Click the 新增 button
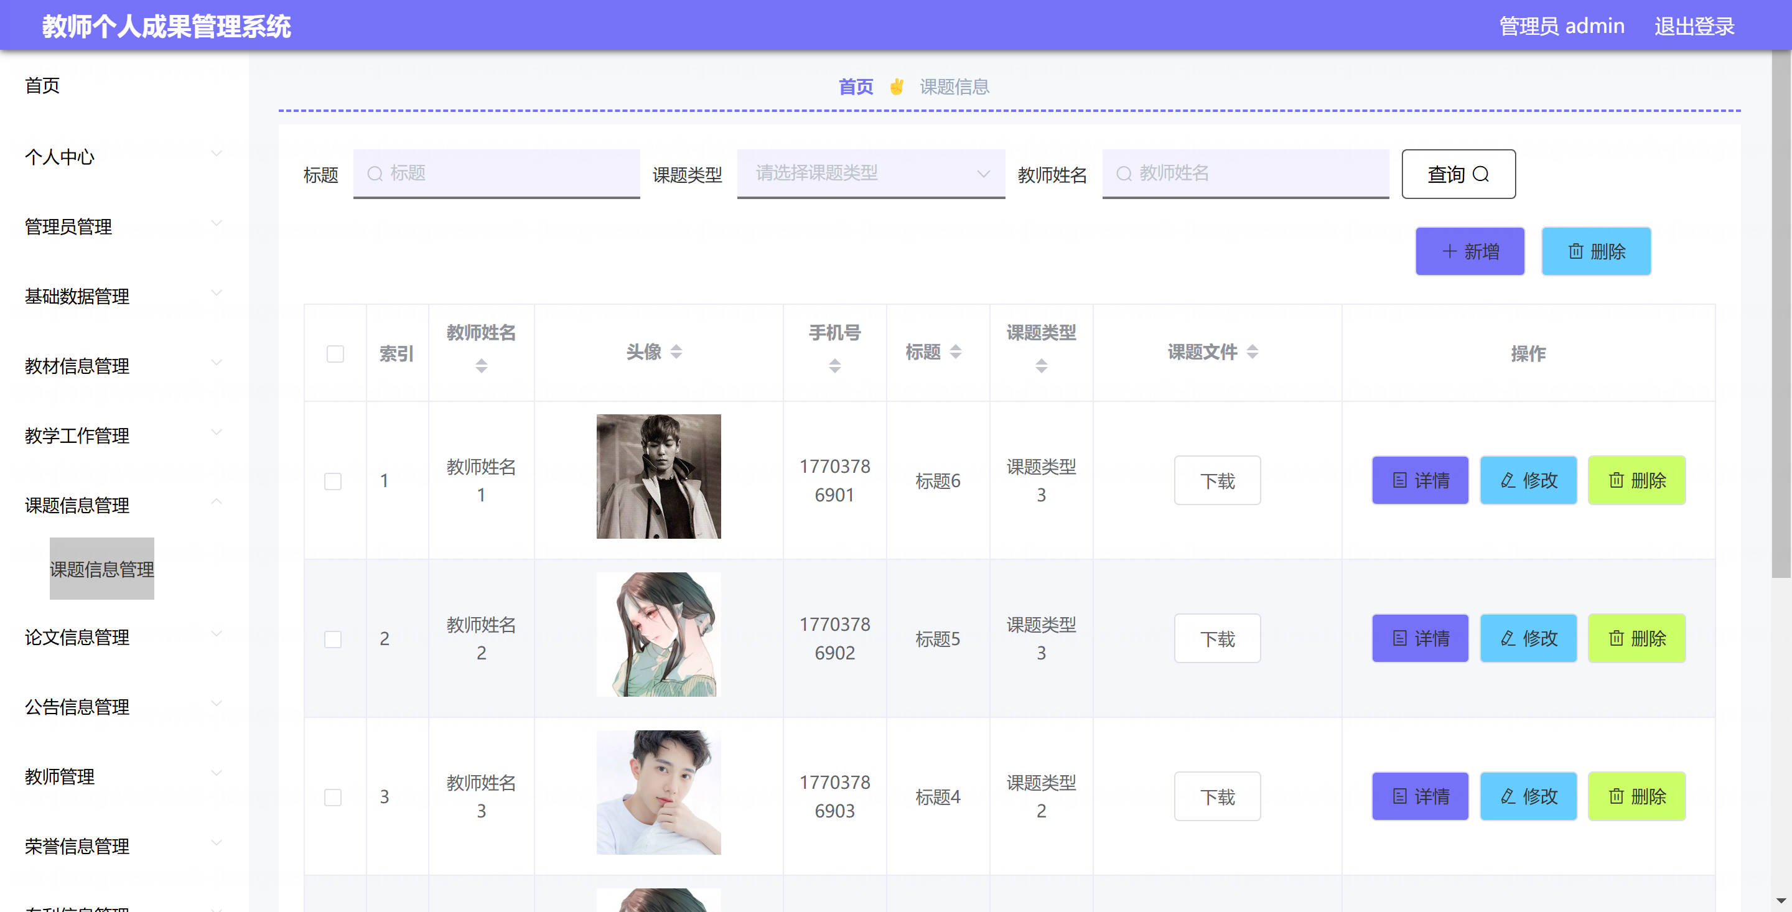 [x=1470, y=251]
